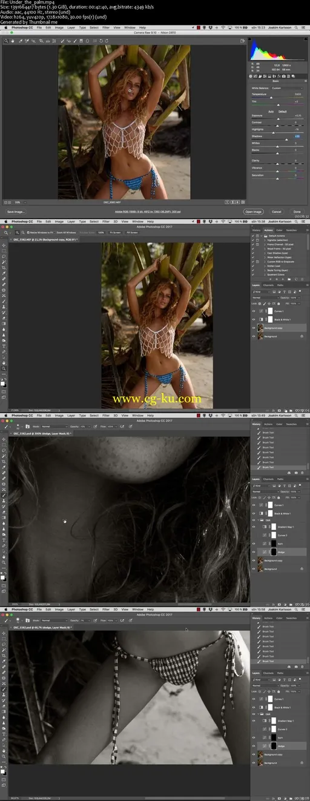
Task: Click the active Zoom tool in second frame toolbox
Action: pos(4,368)
